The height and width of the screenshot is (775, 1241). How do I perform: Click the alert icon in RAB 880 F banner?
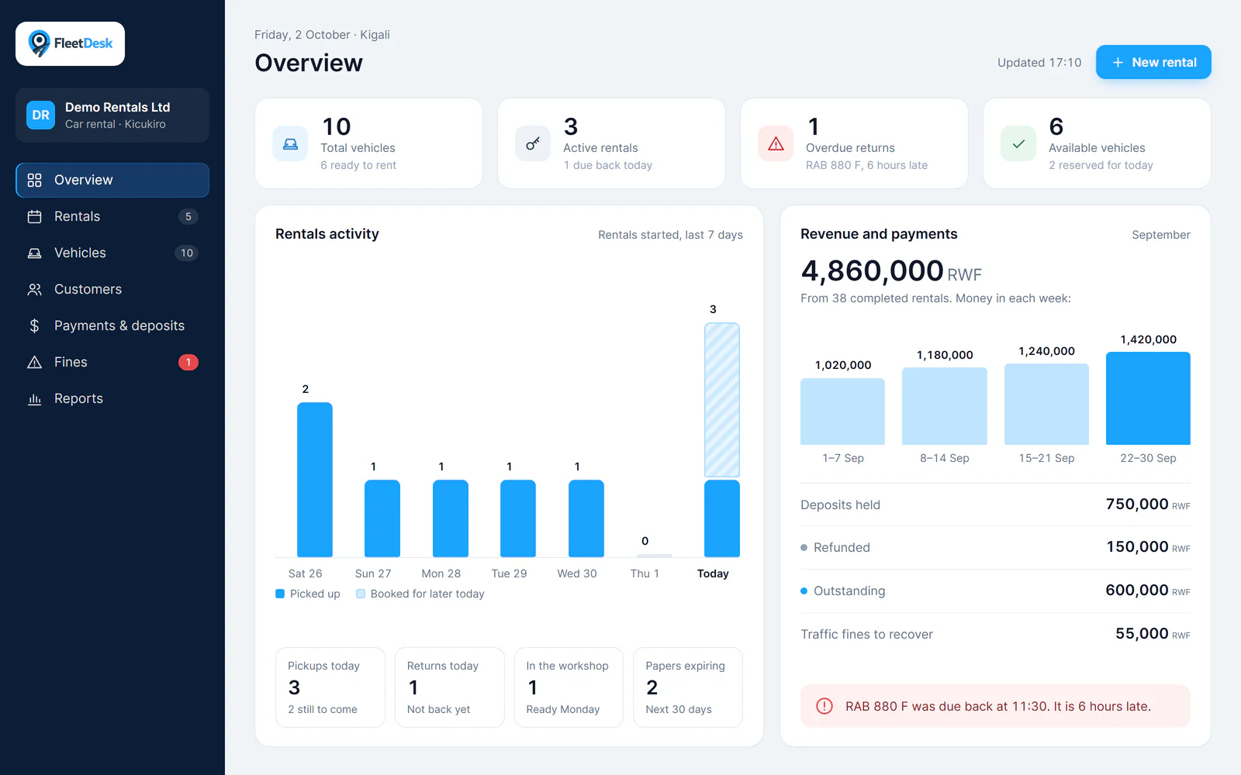[824, 706]
